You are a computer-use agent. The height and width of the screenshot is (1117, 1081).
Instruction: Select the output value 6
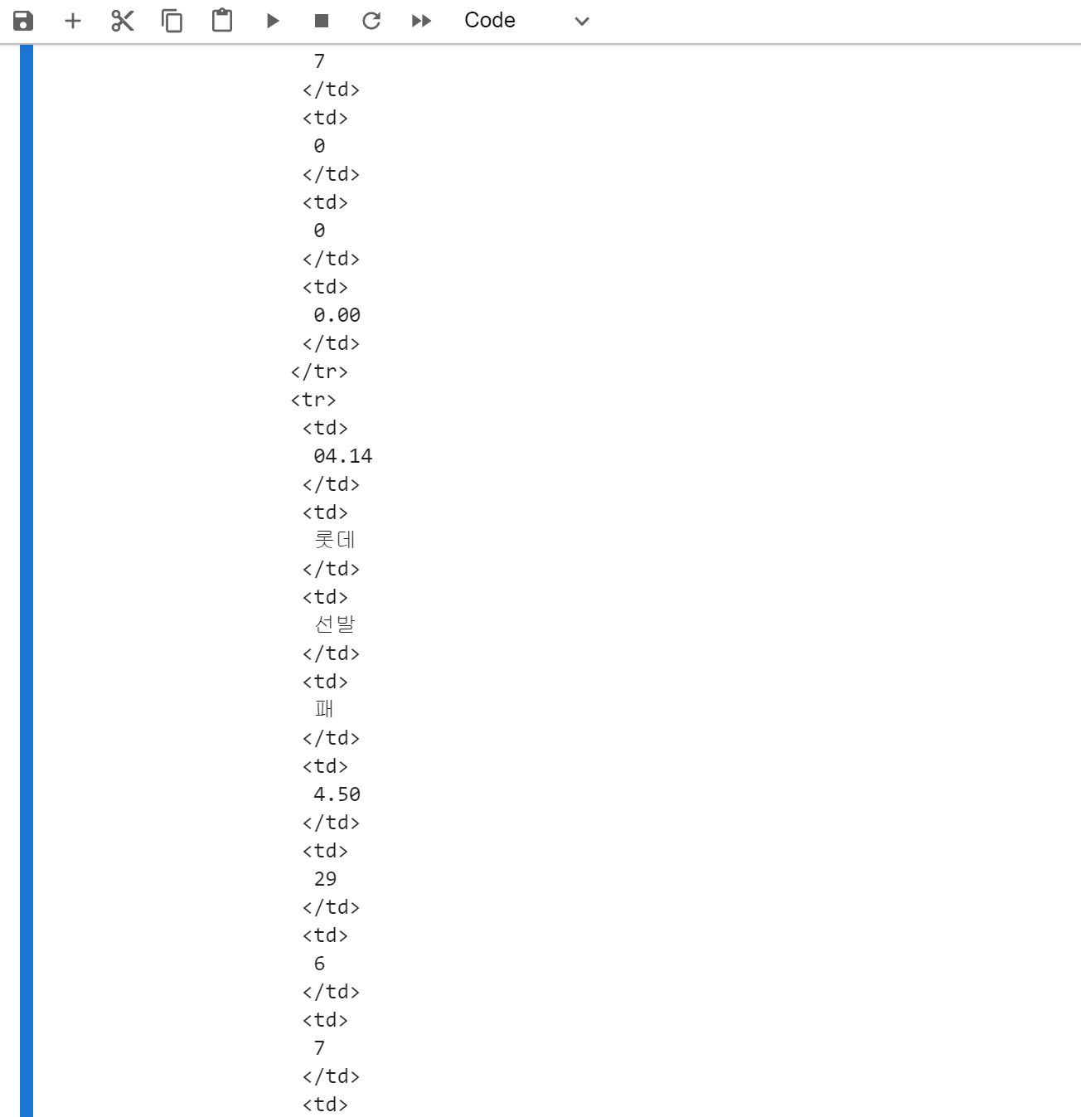pos(319,964)
